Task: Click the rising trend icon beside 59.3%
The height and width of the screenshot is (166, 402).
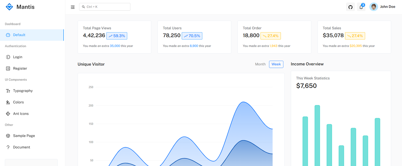Action: click(110, 36)
